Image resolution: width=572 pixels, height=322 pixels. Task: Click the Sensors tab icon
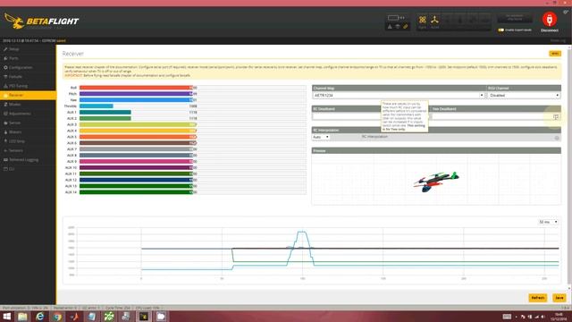click(x=5, y=150)
